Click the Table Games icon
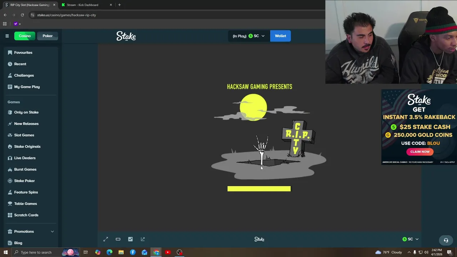Image resolution: width=457 pixels, height=257 pixels. coord(10,203)
